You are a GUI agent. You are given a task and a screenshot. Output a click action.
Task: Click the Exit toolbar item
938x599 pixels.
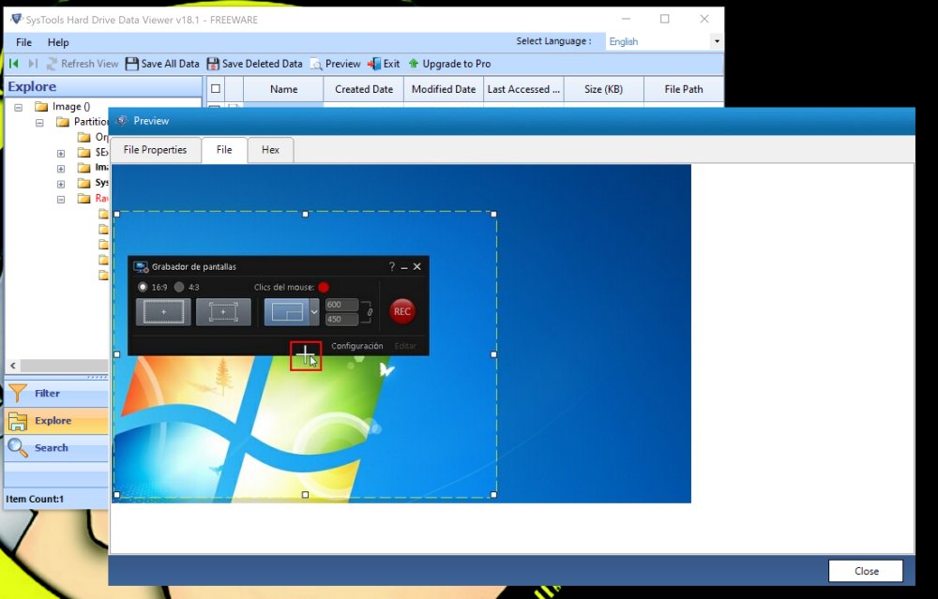pyautogui.click(x=384, y=64)
